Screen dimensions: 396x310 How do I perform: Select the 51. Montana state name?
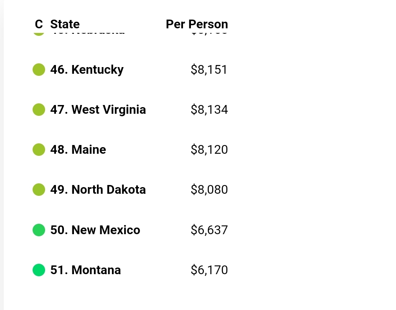(86, 270)
